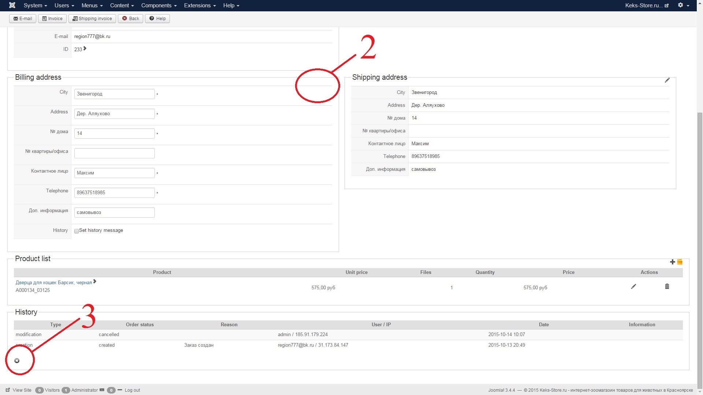Click the trash icon to delete the product

(667, 286)
